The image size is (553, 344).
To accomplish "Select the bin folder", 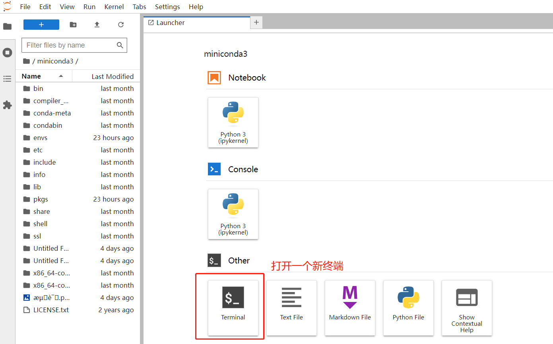I will (78, 88).
